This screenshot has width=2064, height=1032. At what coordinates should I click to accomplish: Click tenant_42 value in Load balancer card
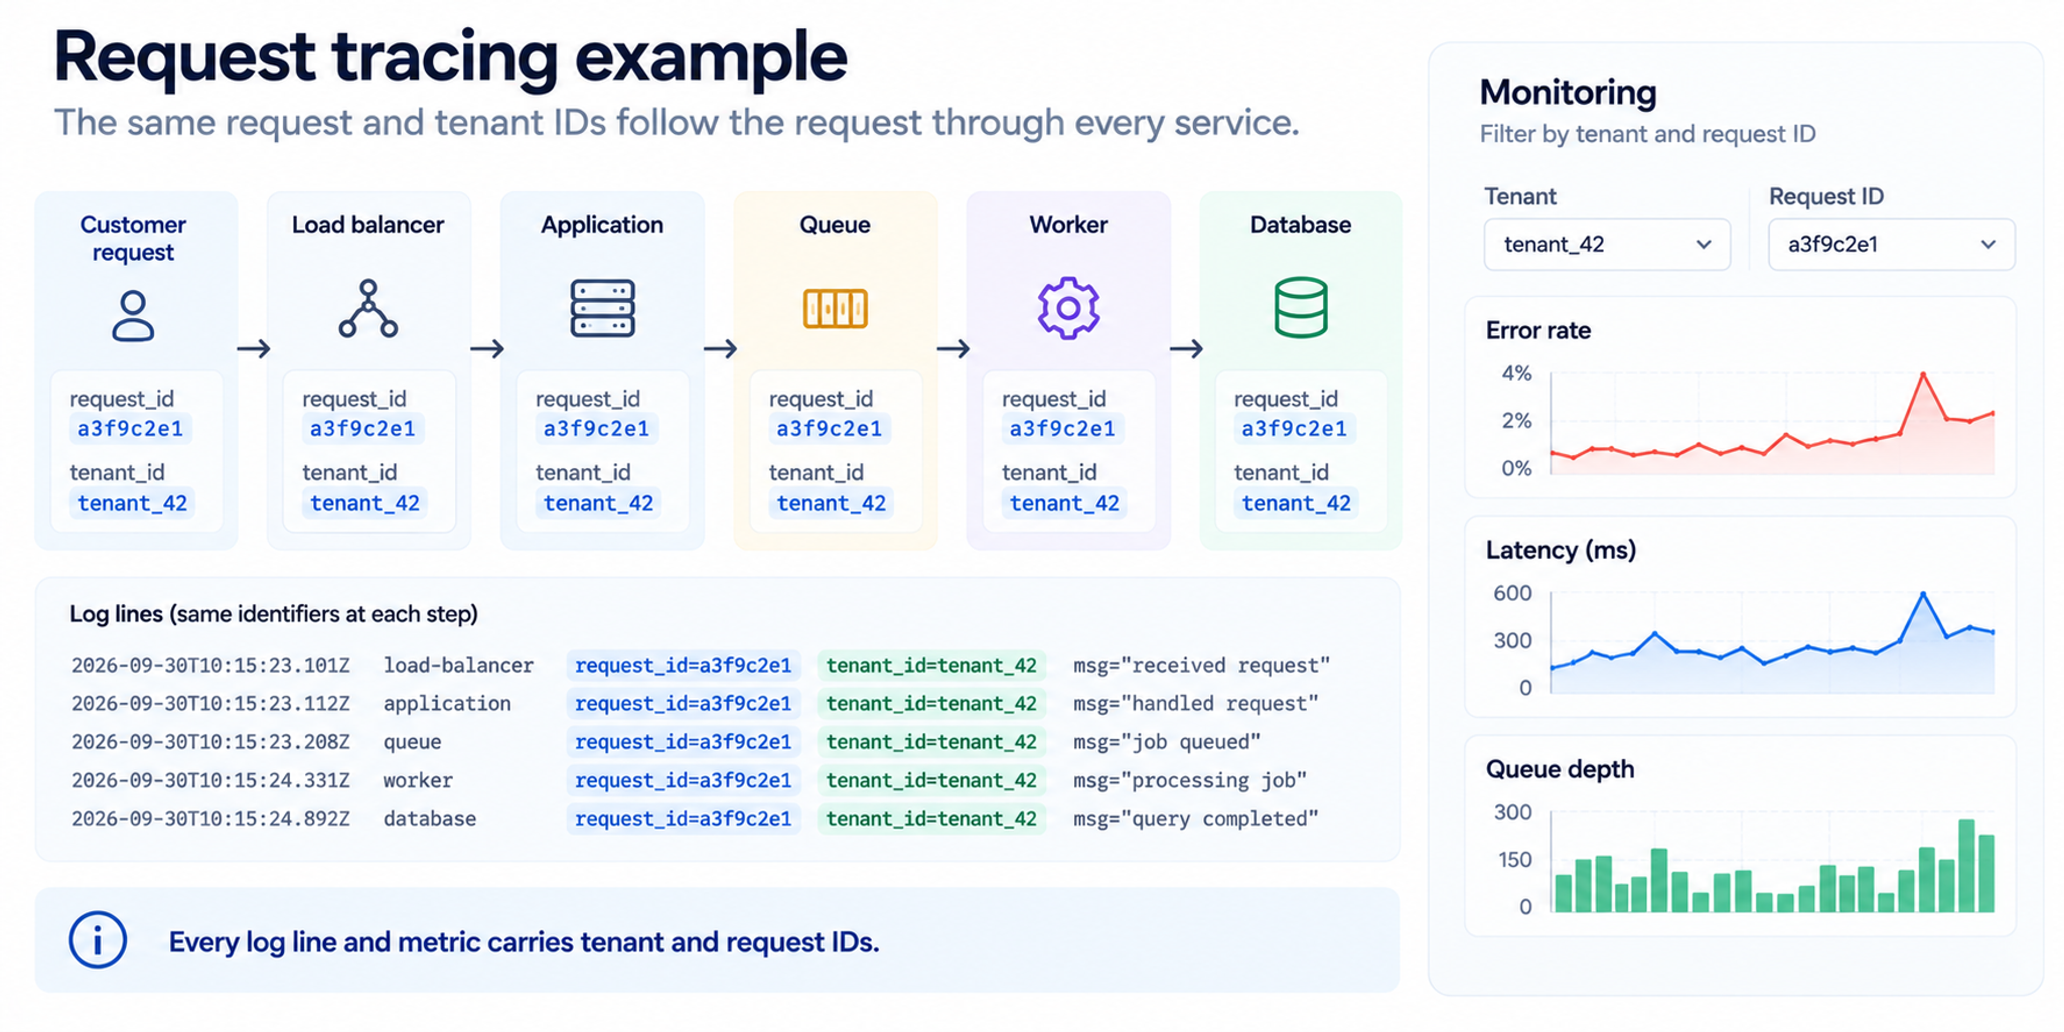tap(364, 503)
